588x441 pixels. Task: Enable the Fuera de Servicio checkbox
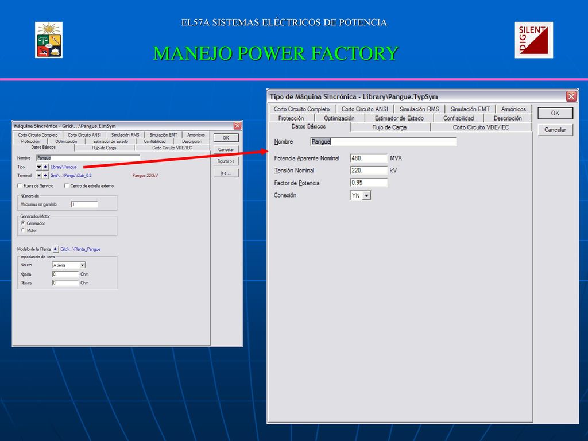20,186
